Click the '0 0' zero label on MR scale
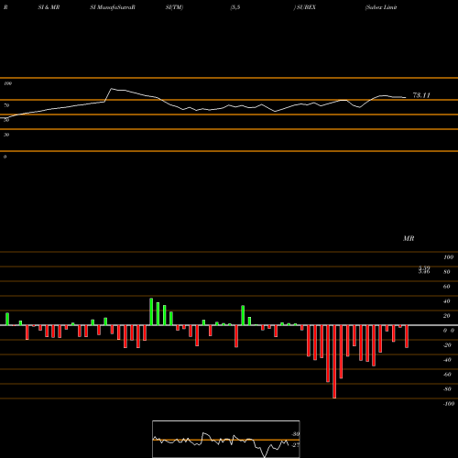The width and height of the screenshot is (458, 458). [449, 331]
